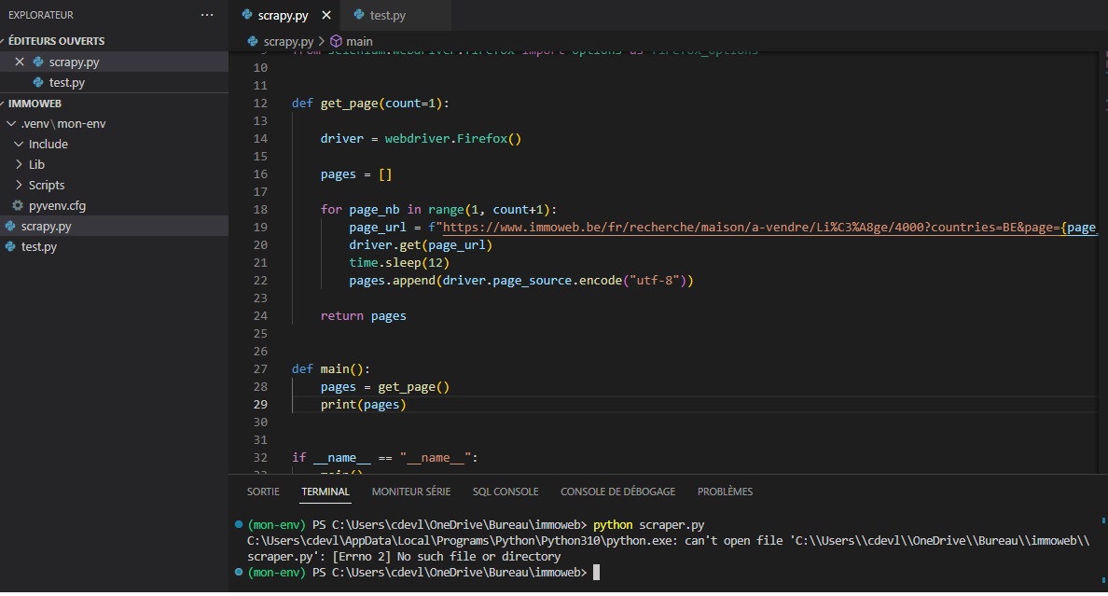This screenshot has width=1108, height=596.
Task: Click the Python icon on test.py tab
Action: point(359,15)
